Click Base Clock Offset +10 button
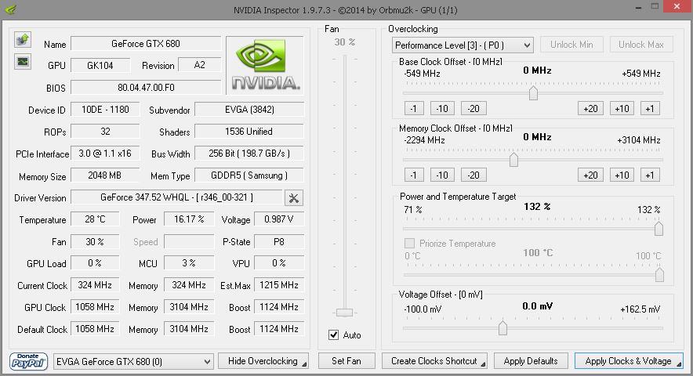693x376 pixels. [x=622, y=109]
